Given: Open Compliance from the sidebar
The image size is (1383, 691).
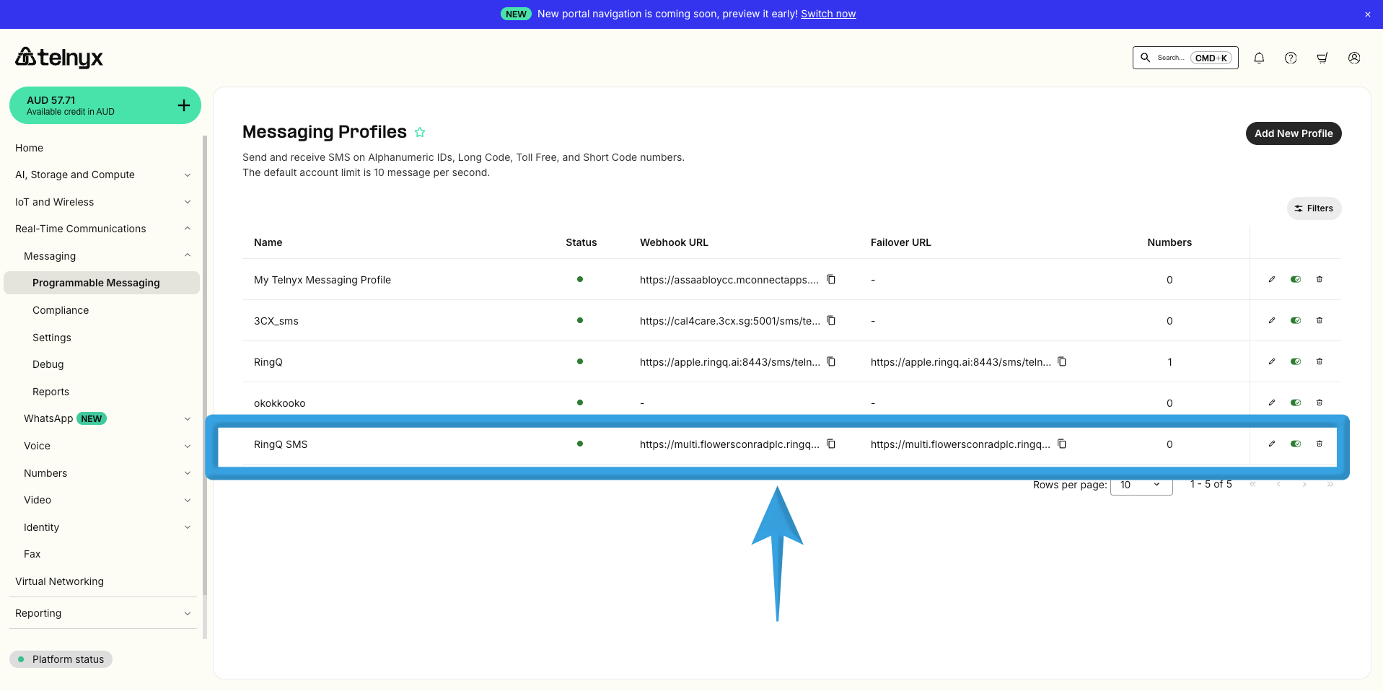Looking at the screenshot, I should pyautogui.click(x=61, y=310).
